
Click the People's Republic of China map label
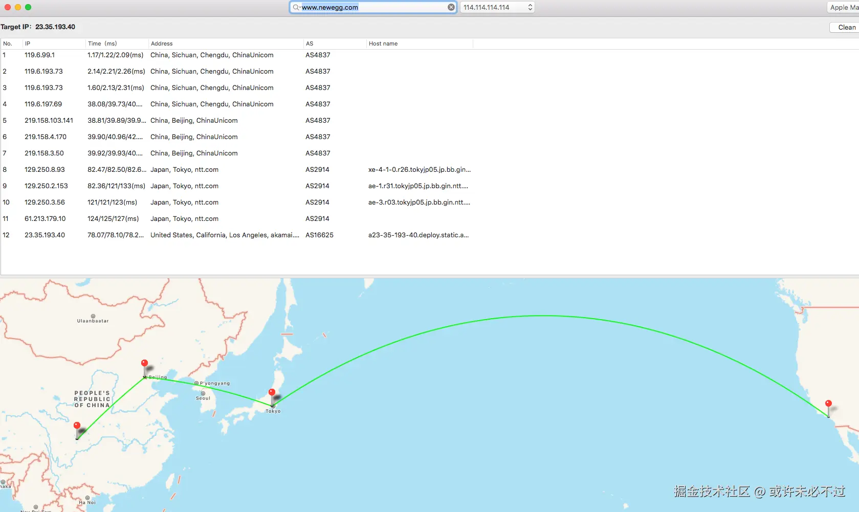pos(92,399)
